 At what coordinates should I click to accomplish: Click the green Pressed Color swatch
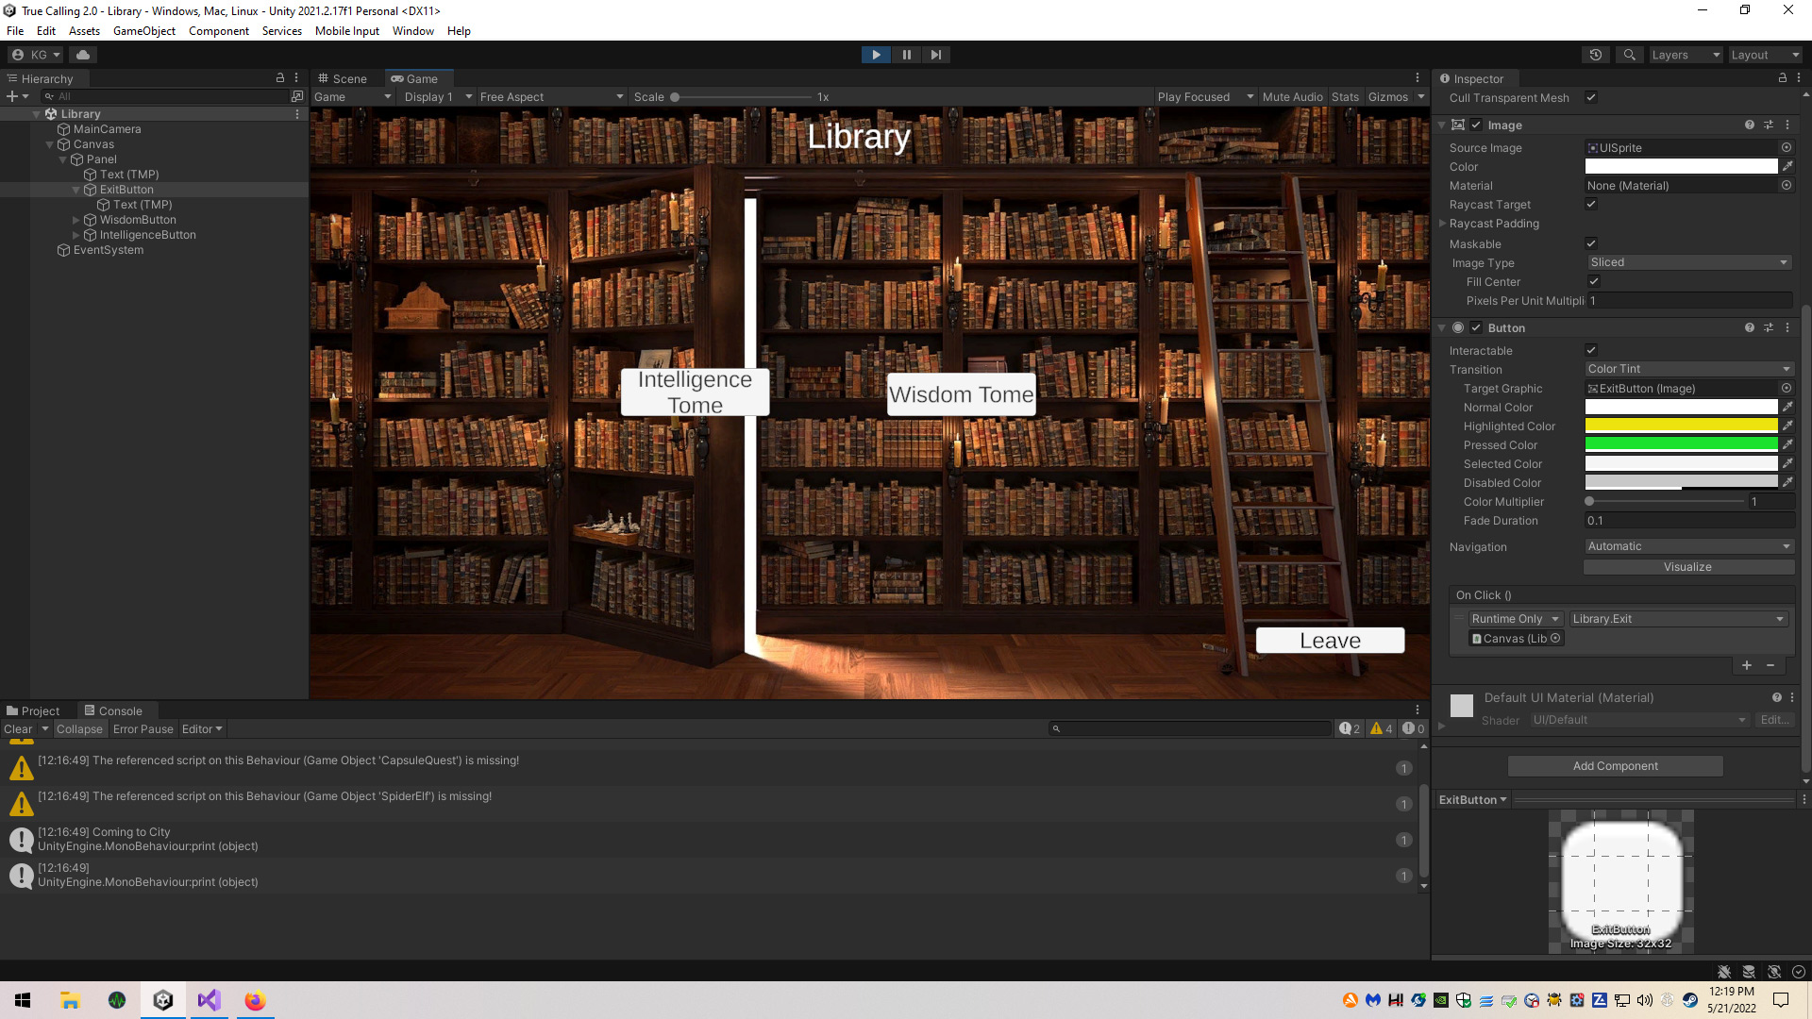pyautogui.click(x=1681, y=445)
